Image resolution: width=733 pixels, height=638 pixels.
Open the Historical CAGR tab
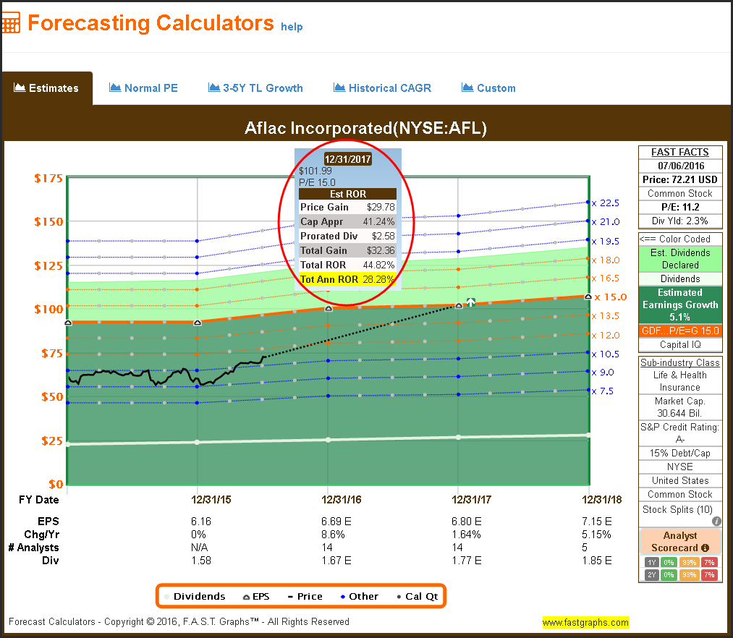tap(382, 88)
